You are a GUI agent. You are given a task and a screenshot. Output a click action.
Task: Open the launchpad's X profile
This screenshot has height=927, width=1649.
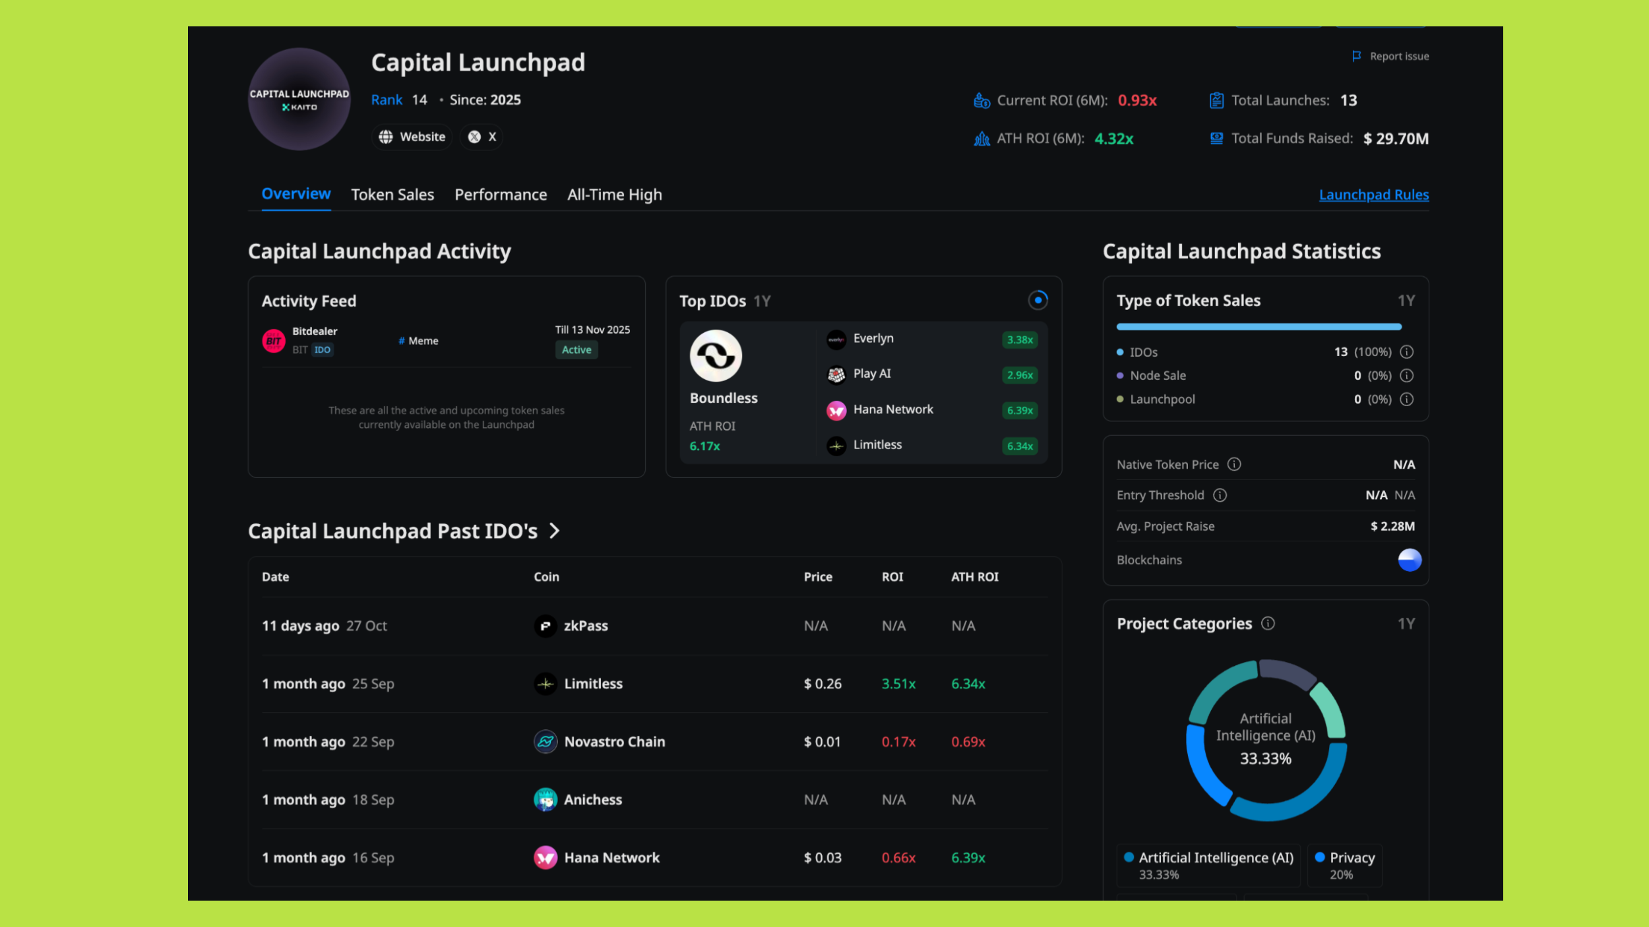480,136
